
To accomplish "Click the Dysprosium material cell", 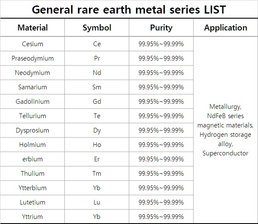I will (33, 130).
